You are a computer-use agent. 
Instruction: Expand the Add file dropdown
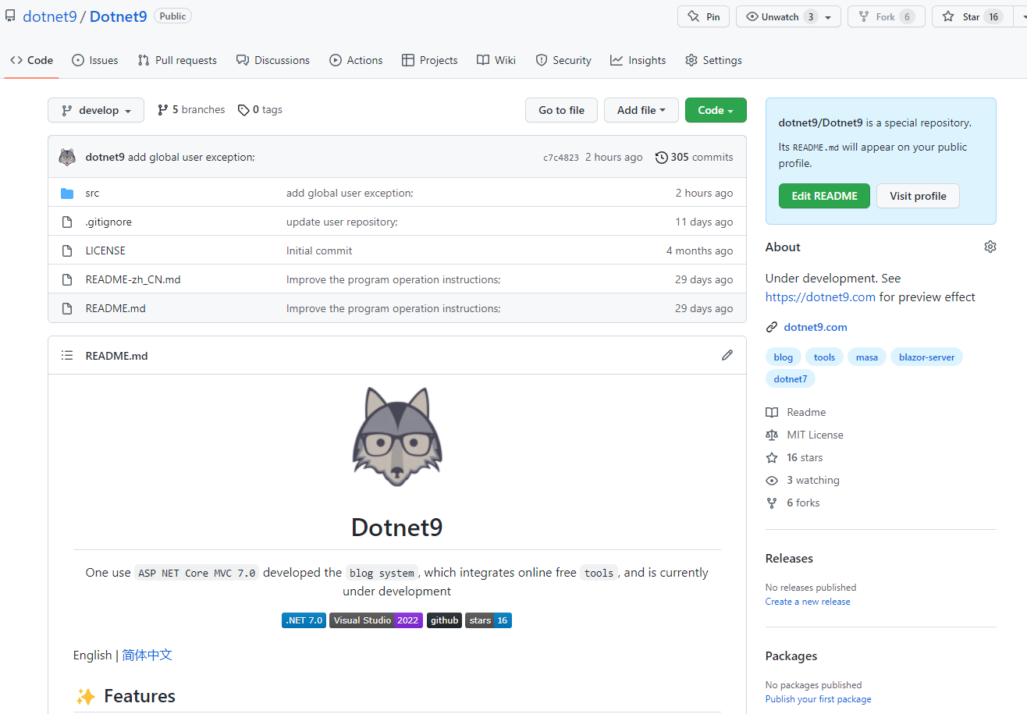pos(641,110)
